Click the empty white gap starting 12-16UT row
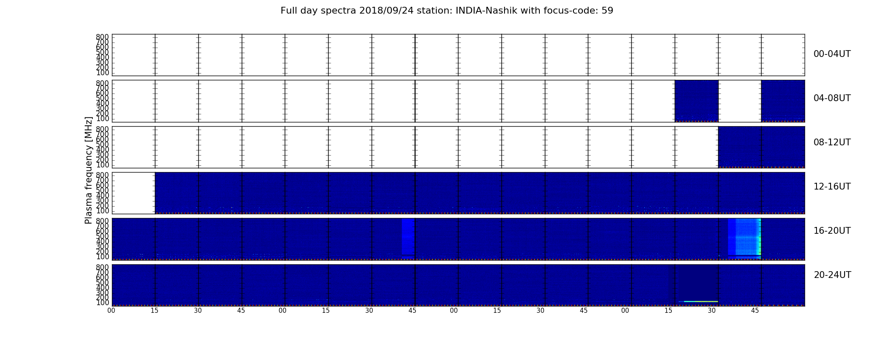The width and height of the screenshot is (894, 340). pos(134,193)
